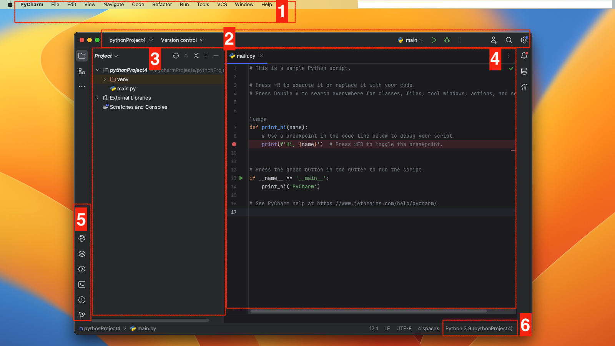Open the Database tool window
The height and width of the screenshot is (346, 615).
(524, 71)
